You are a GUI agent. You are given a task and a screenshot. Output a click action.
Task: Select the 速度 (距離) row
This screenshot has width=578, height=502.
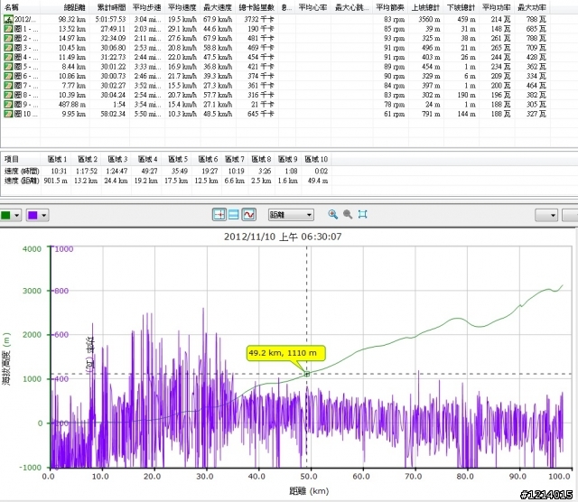[x=22, y=180]
